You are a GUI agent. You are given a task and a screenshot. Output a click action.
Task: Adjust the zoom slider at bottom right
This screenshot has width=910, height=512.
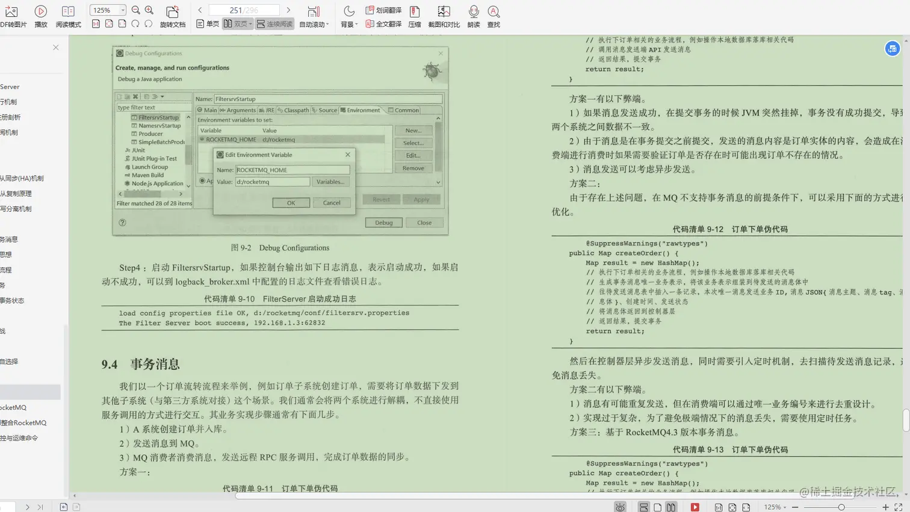tap(842, 507)
